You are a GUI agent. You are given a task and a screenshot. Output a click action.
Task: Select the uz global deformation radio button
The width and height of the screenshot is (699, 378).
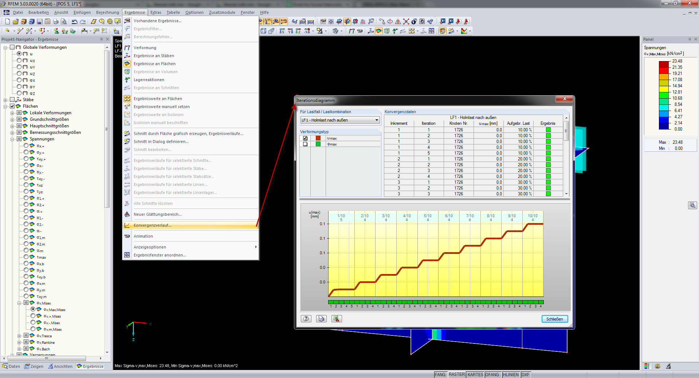[19, 73]
